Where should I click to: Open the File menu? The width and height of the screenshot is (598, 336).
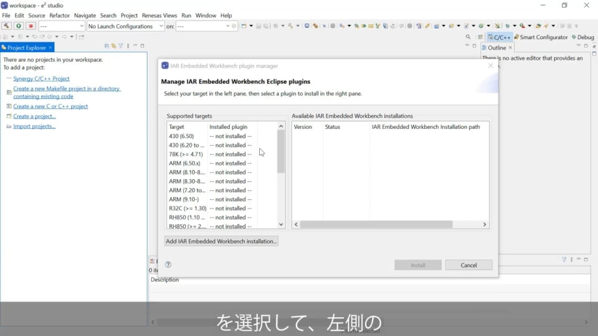pos(6,16)
